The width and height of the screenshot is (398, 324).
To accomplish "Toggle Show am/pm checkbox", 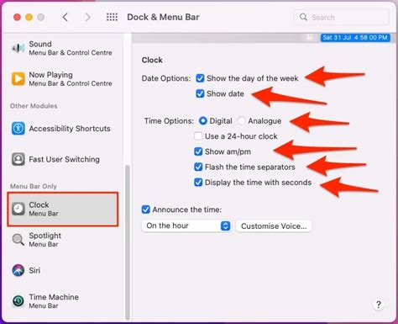I will click(198, 151).
